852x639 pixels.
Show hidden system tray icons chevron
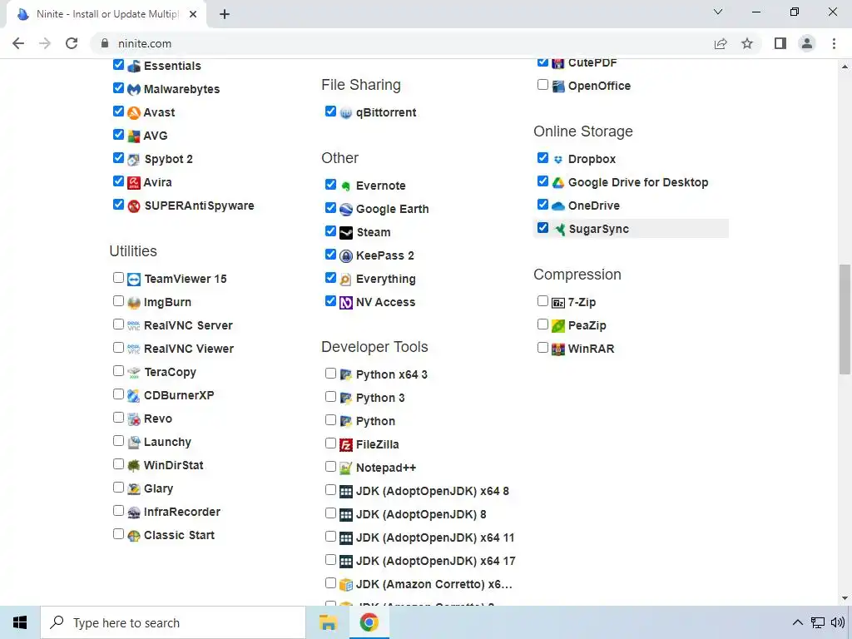[x=797, y=622]
